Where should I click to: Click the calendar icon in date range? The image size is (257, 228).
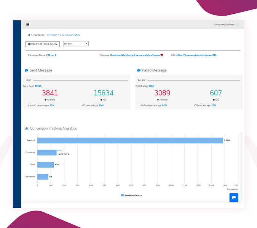tap(29, 44)
